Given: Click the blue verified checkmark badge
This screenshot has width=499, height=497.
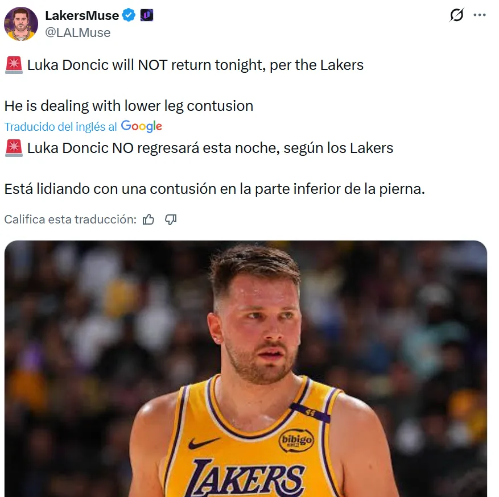Looking at the screenshot, I should coord(130,15).
